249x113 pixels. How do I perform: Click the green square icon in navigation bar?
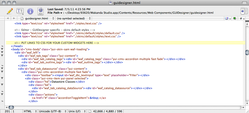tap(235, 18)
